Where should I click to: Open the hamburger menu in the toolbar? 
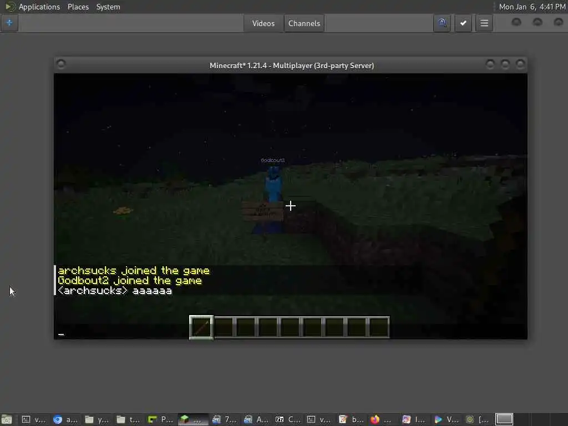(x=484, y=23)
